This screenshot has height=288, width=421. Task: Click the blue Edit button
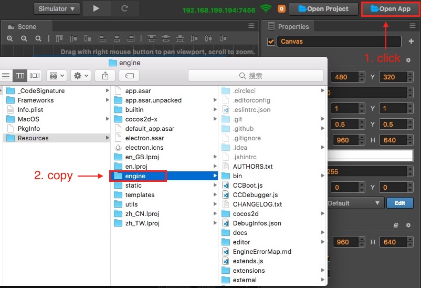point(400,203)
